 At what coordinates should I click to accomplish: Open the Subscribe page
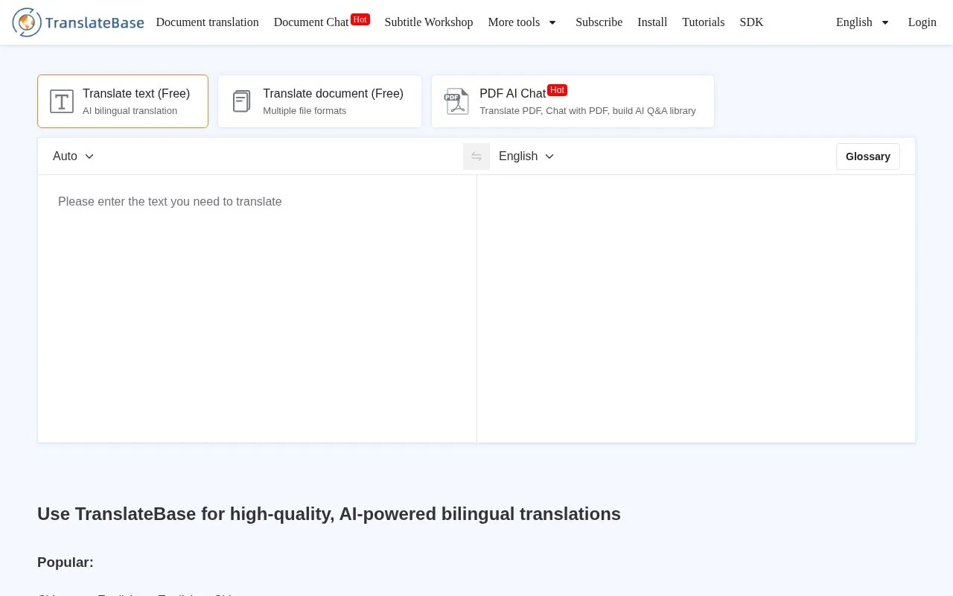[599, 22]
